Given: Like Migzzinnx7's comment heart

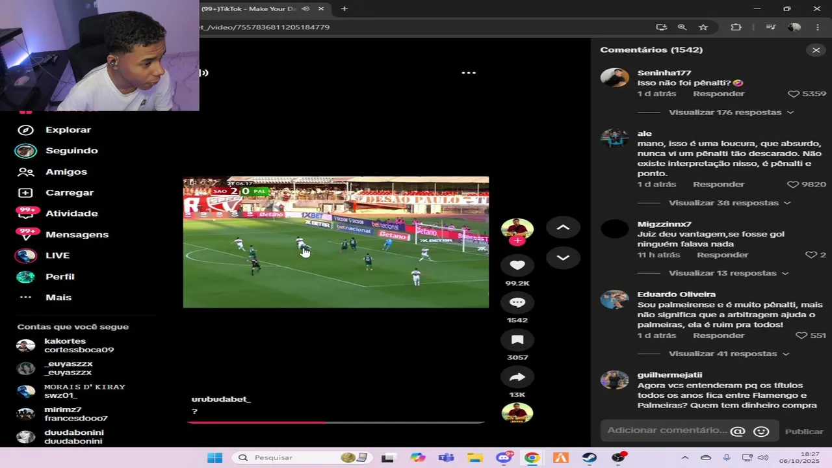Looking at the screenshot, I should (x=811, y=255).
